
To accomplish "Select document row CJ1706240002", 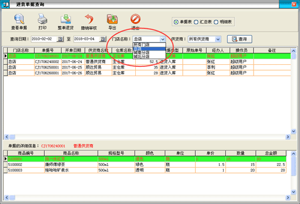I will (147, 61).
